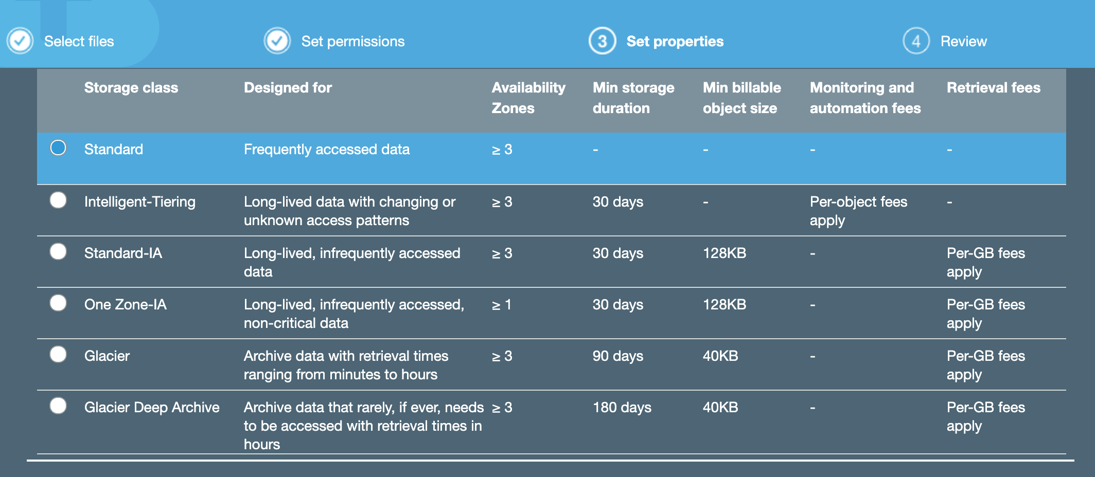Select the Glacier storage class
1095x477 pixels.
(58, 355)
